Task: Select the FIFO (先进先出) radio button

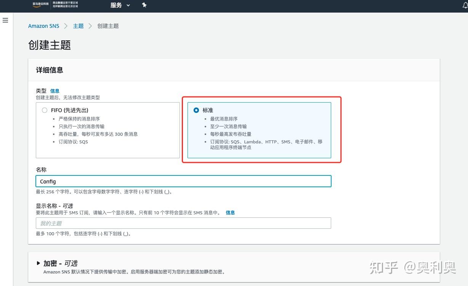Action: (45, 110)
